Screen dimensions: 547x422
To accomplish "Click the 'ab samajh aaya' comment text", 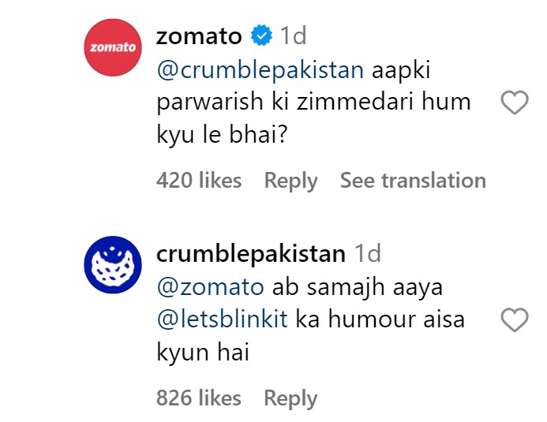I will tap(358, 289).
